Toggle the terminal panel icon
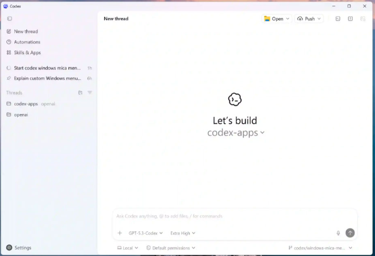 [x=338, y=18]
